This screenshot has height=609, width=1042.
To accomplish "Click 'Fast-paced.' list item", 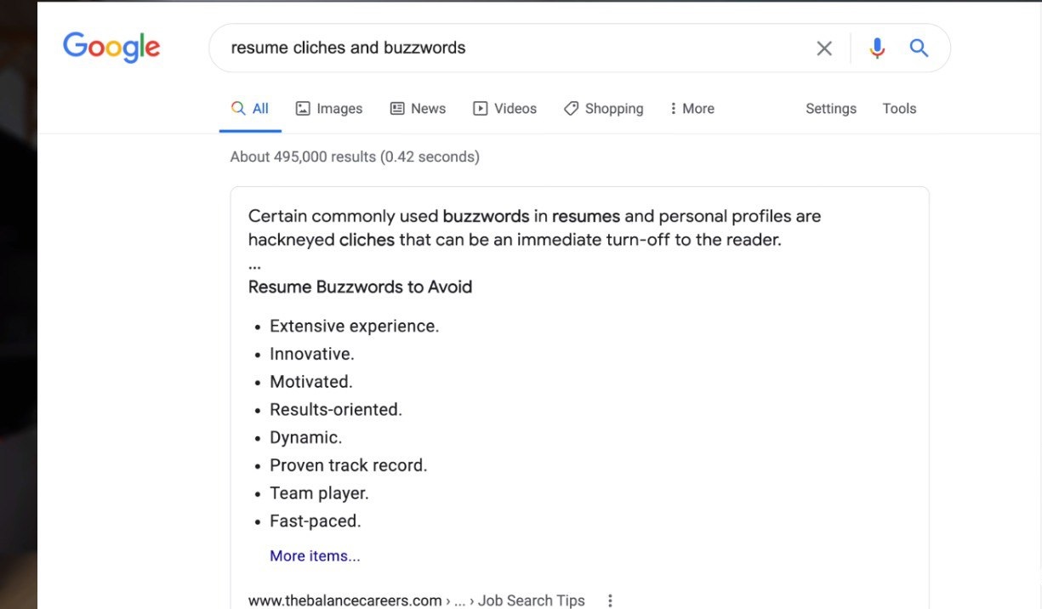I will [x=316, y=521].
